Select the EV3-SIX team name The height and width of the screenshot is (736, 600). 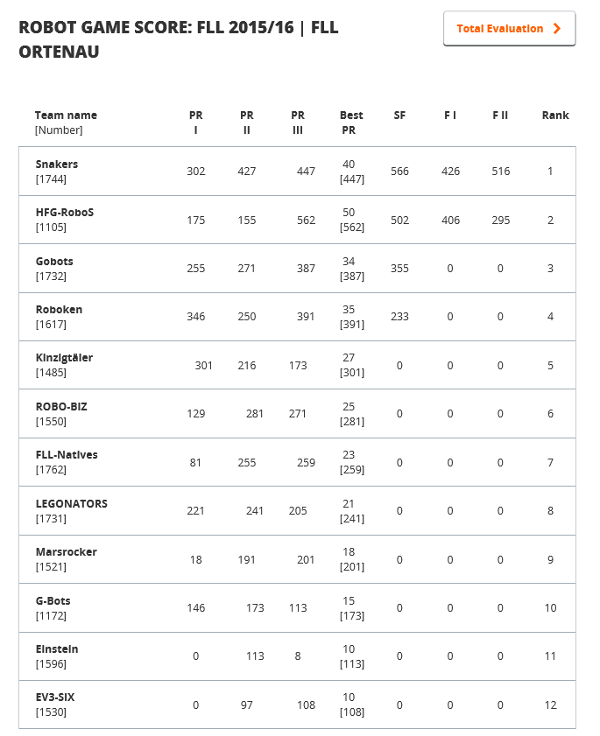(57, 697)
